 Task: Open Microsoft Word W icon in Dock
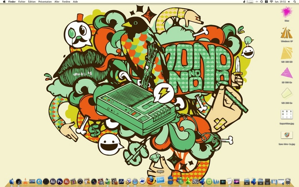(x=216, y=181)
